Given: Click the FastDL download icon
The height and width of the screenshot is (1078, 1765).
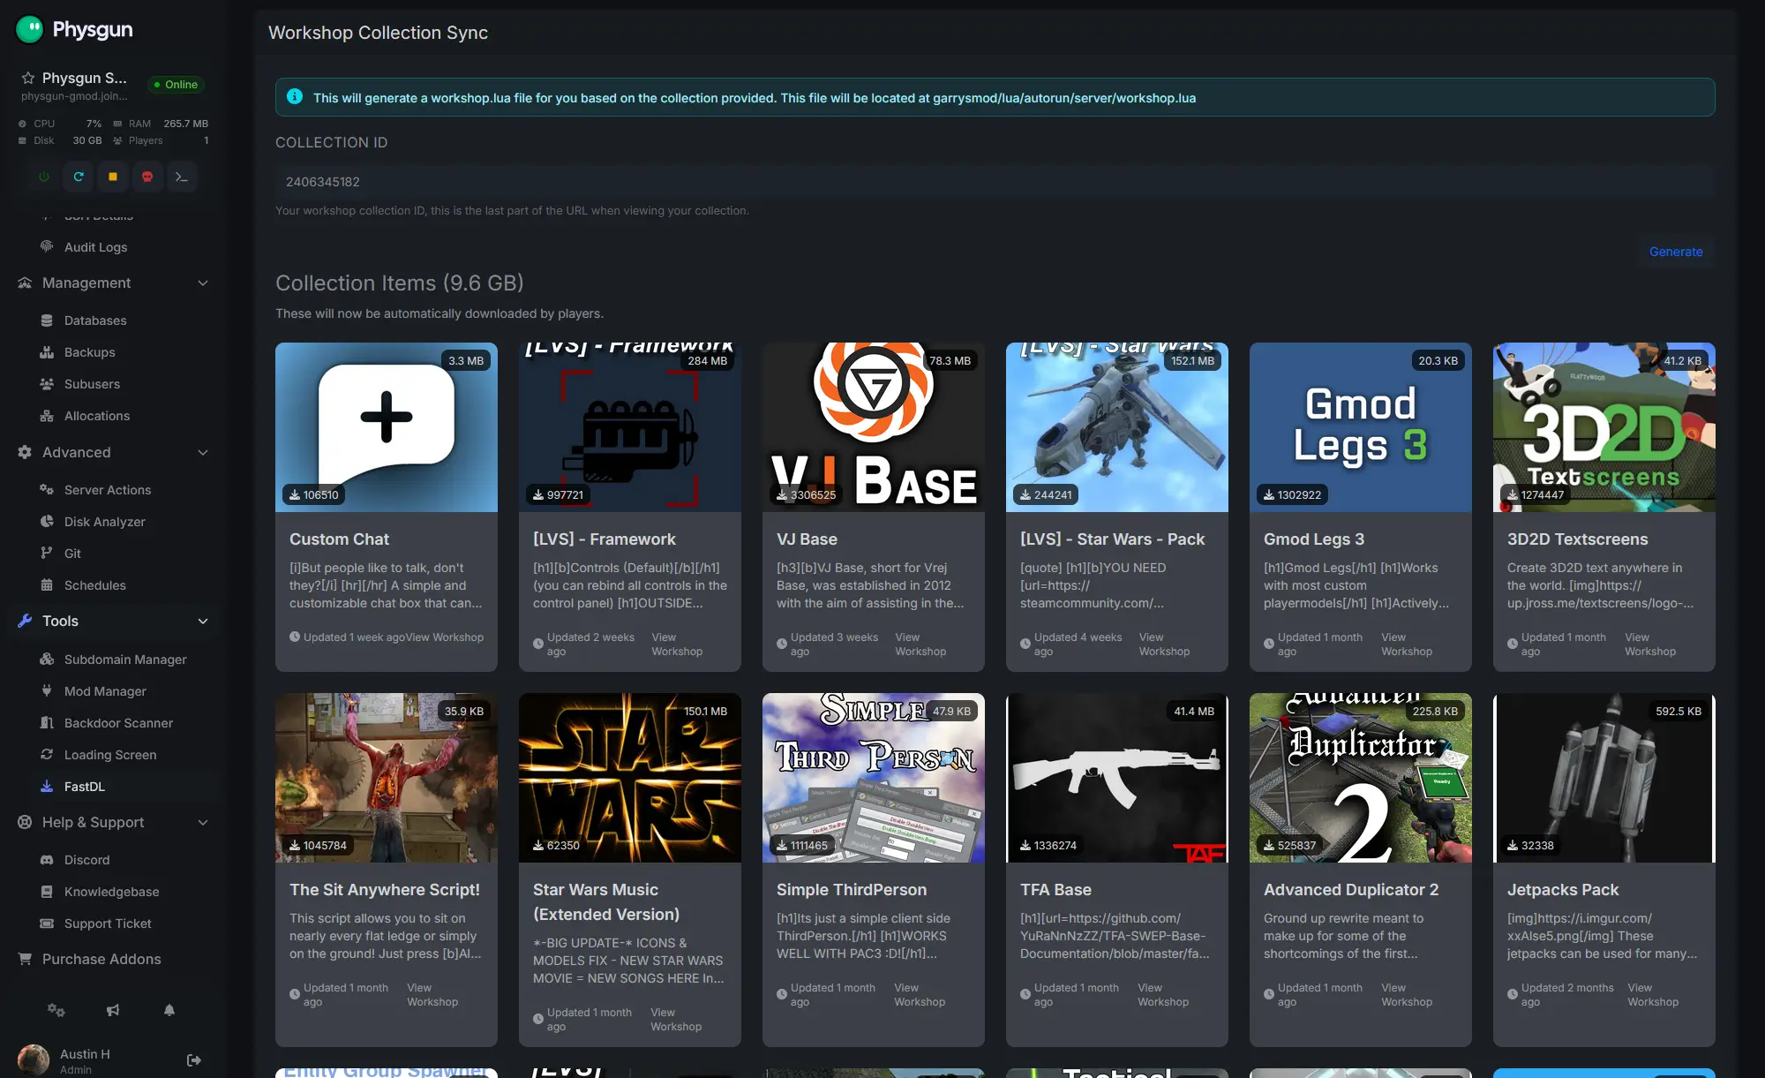Looking at the screenshot, I should (x=47, y=786).
